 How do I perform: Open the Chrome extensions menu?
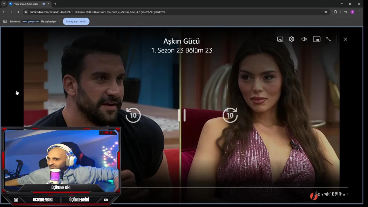click(x=335, y=12)
